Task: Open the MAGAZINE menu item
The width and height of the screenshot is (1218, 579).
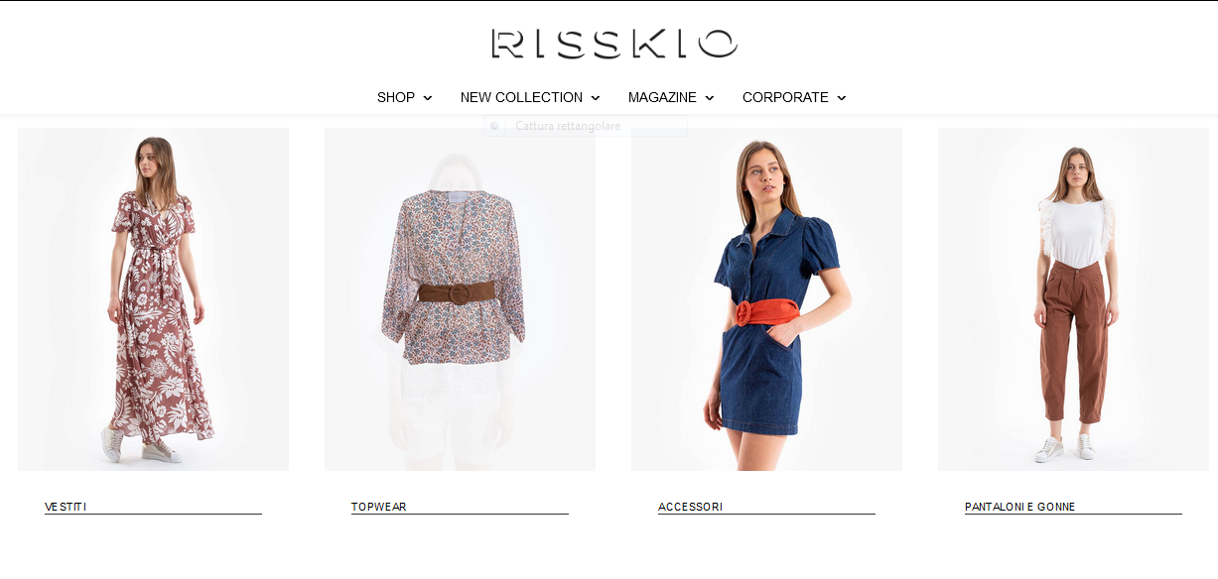Action: [662, 97]
